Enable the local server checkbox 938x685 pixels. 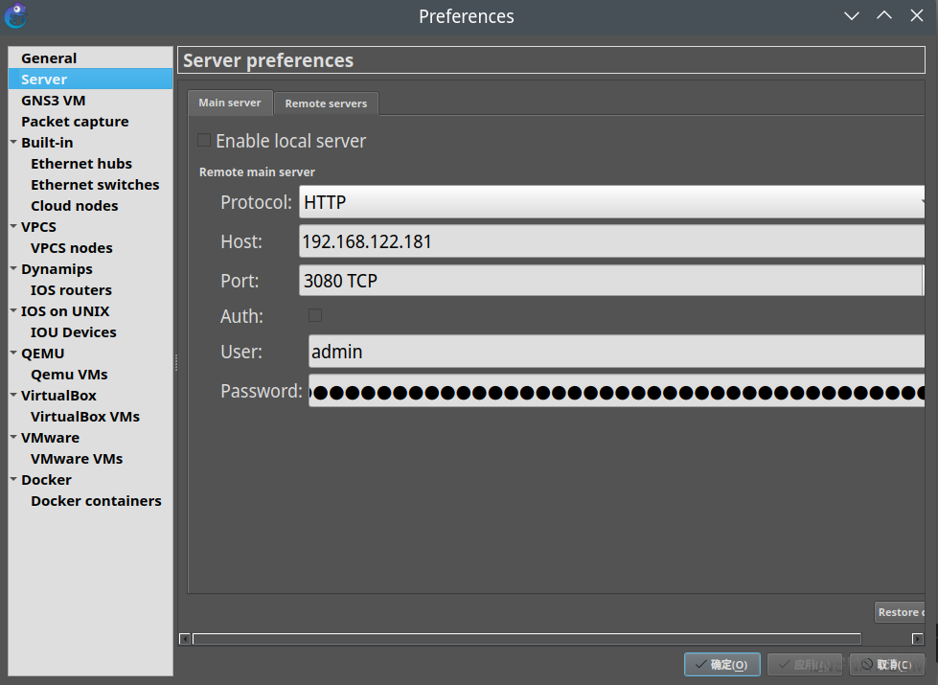204,140
